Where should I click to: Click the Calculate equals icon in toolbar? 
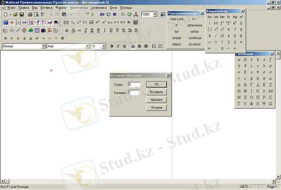click(x=115, y=14)
